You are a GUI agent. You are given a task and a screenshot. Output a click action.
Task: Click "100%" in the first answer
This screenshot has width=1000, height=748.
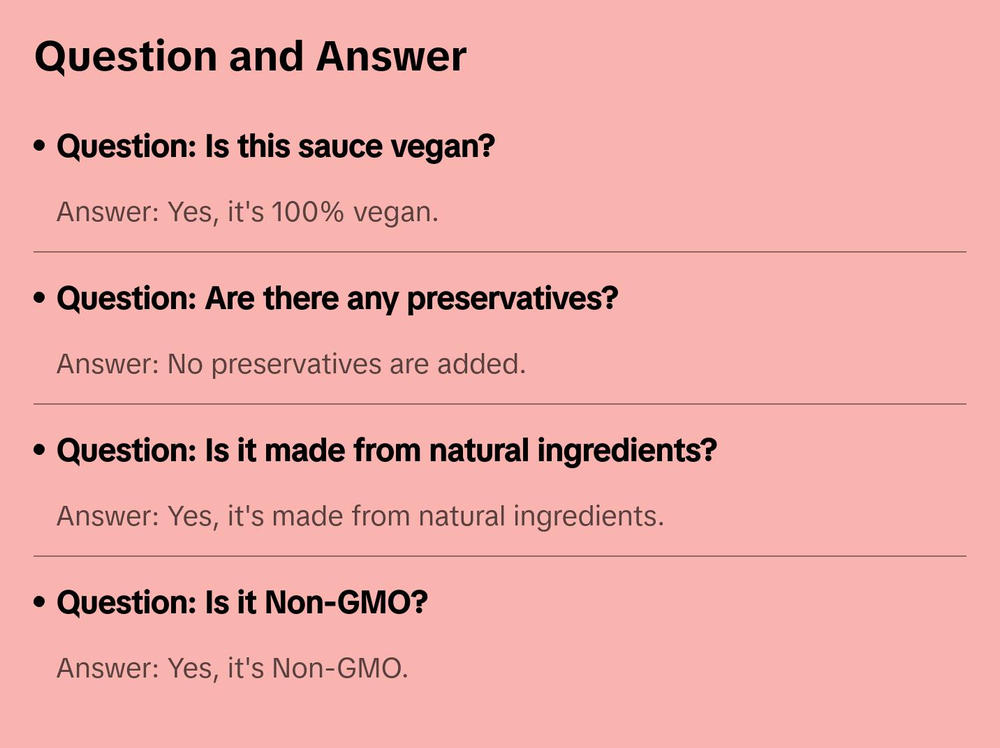click(x=307, y=212)
